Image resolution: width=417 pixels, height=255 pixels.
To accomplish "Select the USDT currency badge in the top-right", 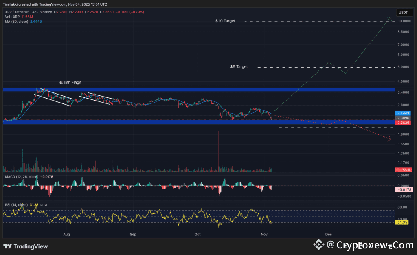I will tap(404, 12).
